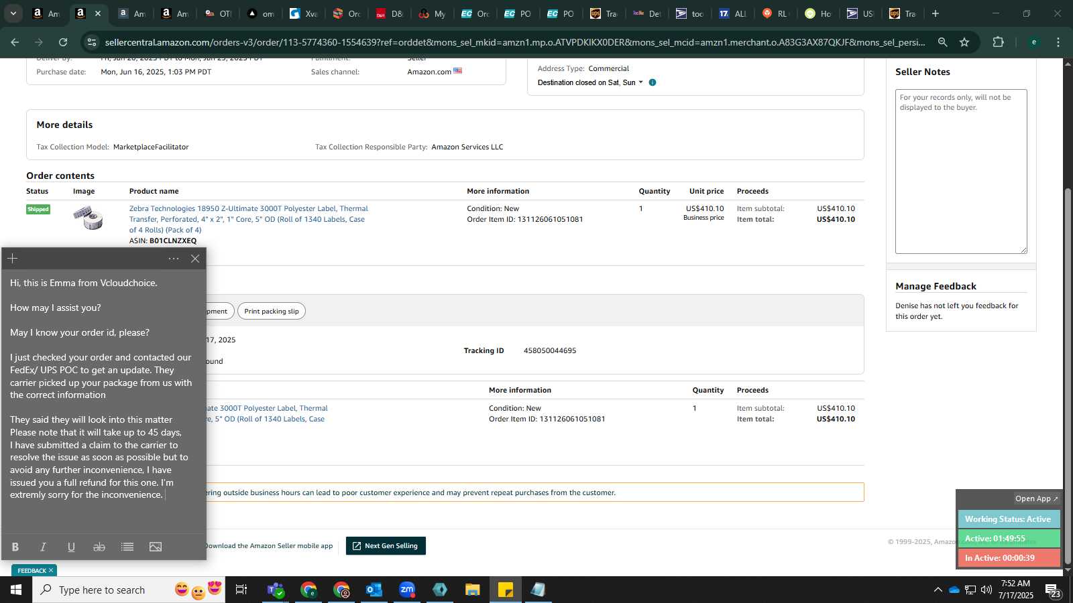Toggle strikethrough in sticky note
The image size is (1073, 603).
pyautogui.click(x=99, y=547)
